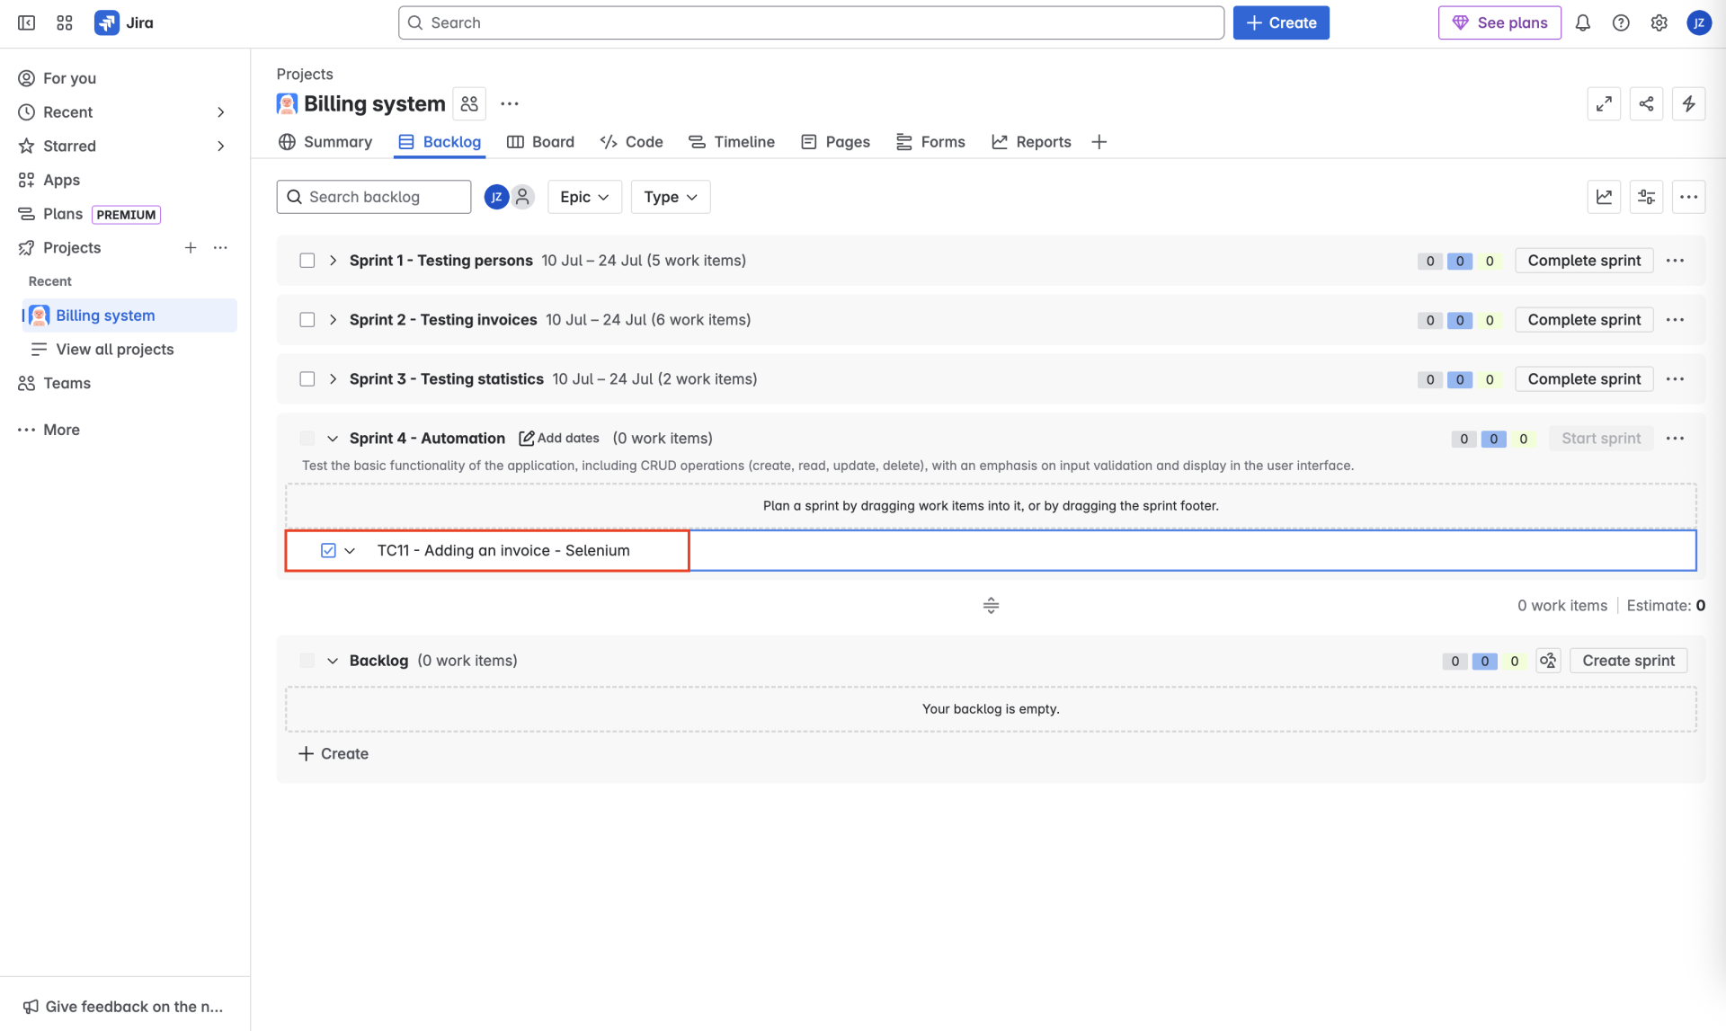This screenshot has height=1031, width=1726.
Task: Open view settings sliders icon
Action: (1646, 197)
